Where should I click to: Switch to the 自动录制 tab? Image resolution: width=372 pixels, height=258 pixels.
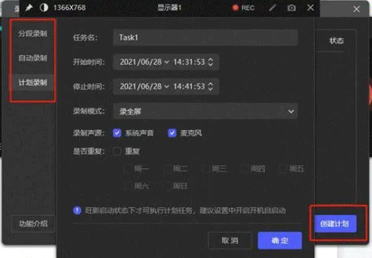click(x=33, y=58)
